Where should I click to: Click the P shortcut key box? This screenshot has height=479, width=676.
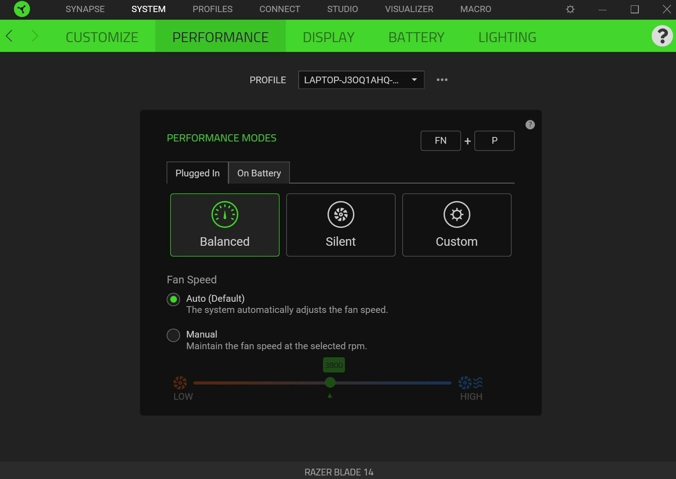[x=495, y=141]
